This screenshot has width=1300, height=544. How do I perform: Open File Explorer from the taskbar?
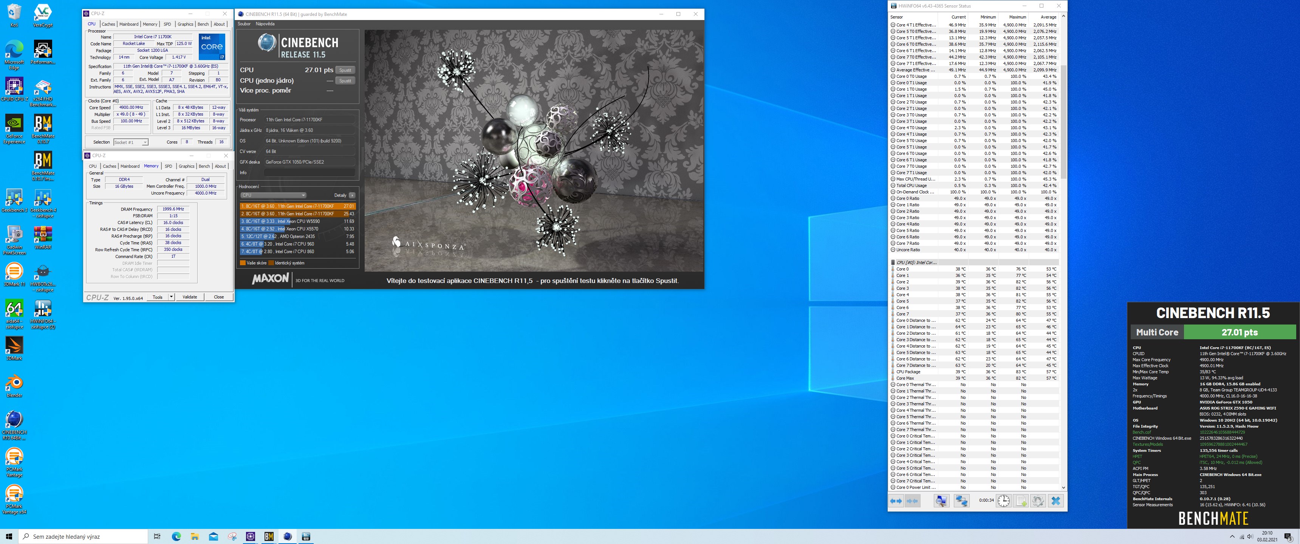(x=195, y=536)
